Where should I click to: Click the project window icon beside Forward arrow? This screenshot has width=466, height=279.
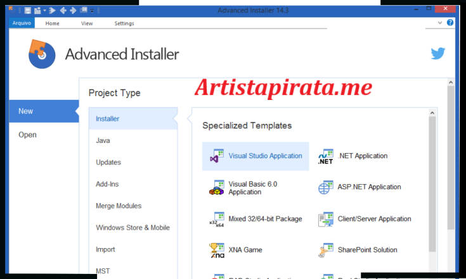coord(84,10)
